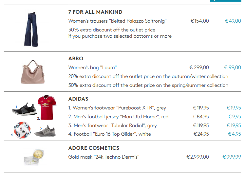
Task: Click the €99,00 outlet price
Action: click(x=233, y=68)
